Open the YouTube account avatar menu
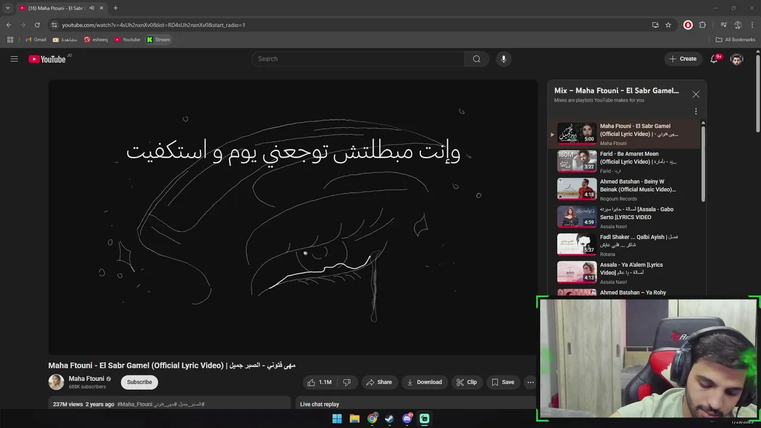Image resolution: width=761 pixels, height=428 pixels. pos(737,59)
